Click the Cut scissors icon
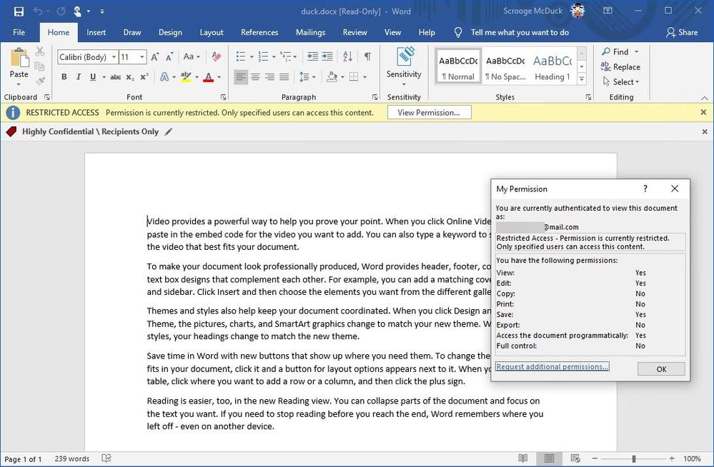Viewport: 714px width, 467px height. (x=40, y=51)
